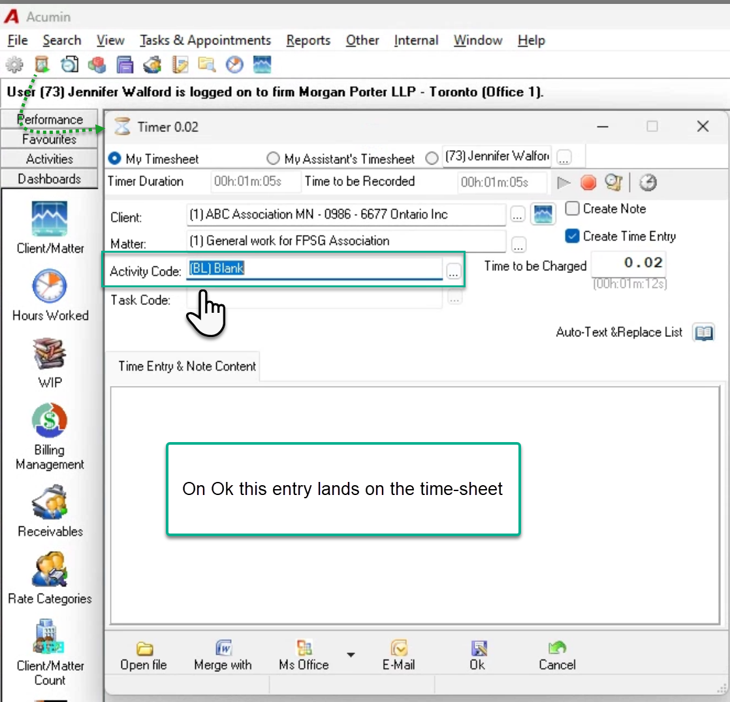
Task: Start the timer with the play button
Action: (563, 182)
